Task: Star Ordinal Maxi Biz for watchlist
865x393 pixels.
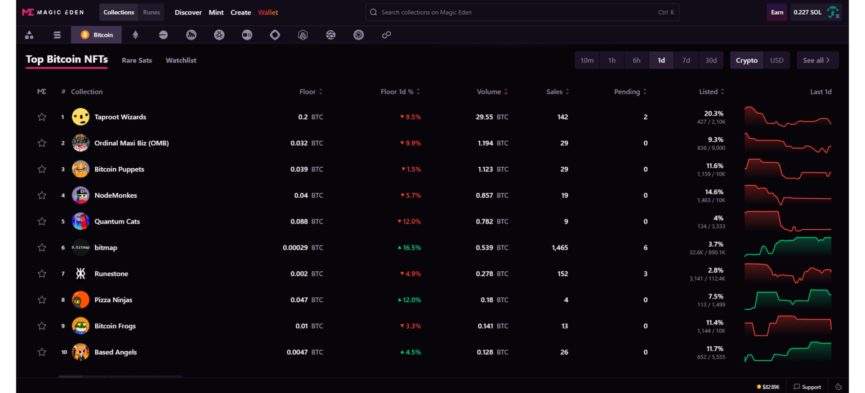Action: pyautogui.click(x=42, y=143)
